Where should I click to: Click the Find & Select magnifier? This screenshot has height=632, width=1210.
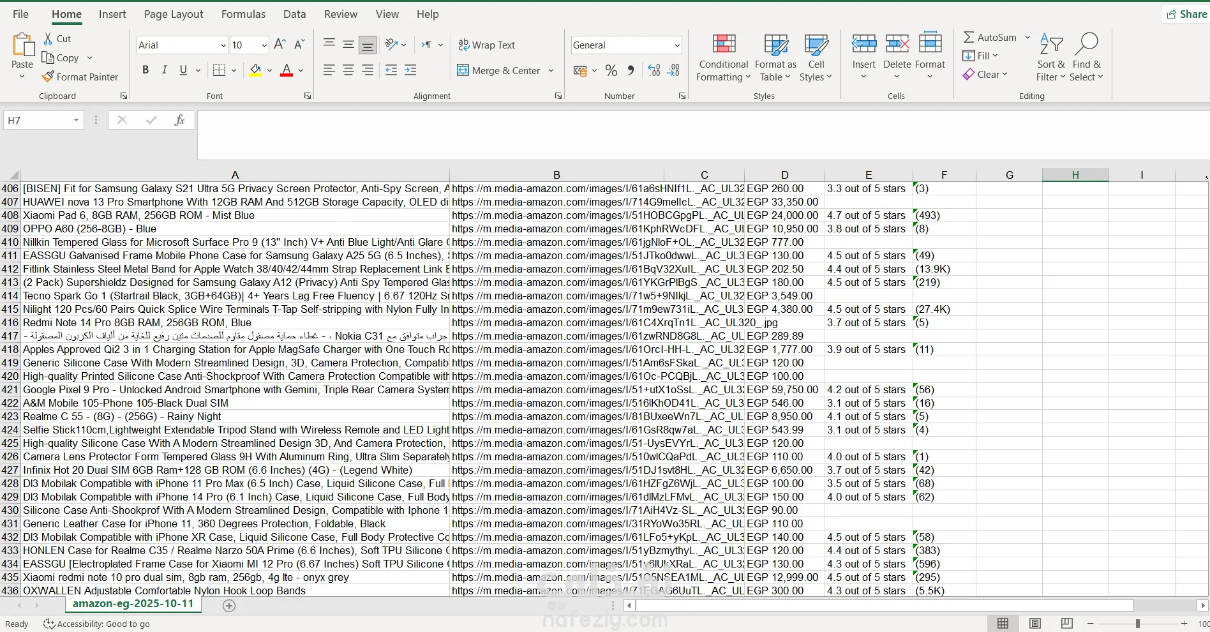click(1086, 44)
